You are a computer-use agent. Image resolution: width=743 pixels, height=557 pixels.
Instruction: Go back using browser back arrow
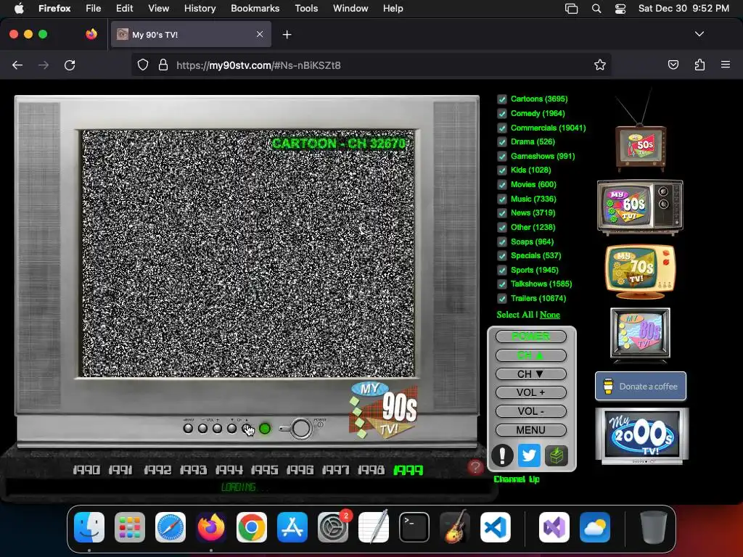click(17, 65)
